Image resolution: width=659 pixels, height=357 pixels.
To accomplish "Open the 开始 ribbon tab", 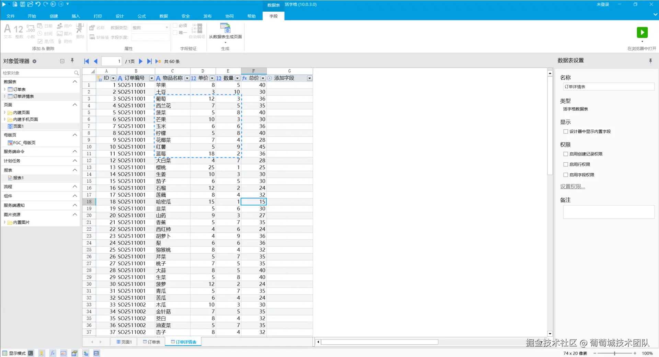I will click(x=32, y=16).
